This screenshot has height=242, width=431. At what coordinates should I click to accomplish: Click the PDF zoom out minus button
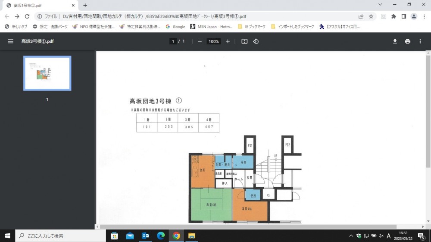click(x=200, y=41)
